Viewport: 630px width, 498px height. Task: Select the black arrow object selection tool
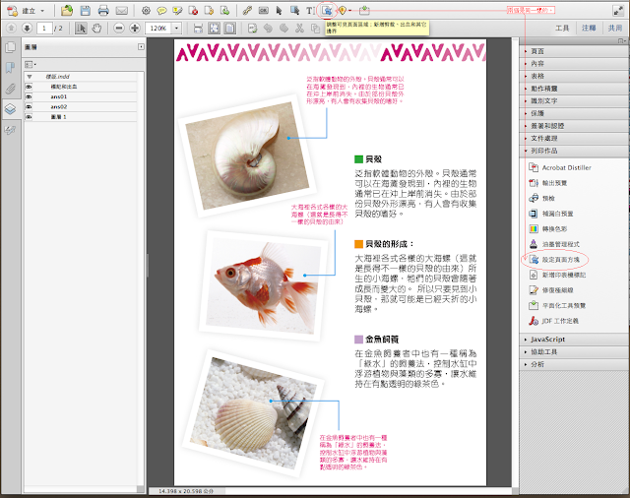[x=280, y=11]
